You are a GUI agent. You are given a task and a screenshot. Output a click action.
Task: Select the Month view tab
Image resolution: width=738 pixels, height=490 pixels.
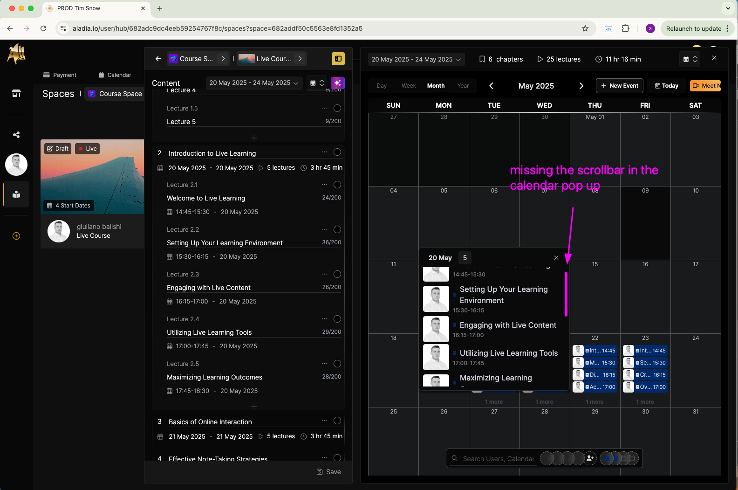click(436, 86)
